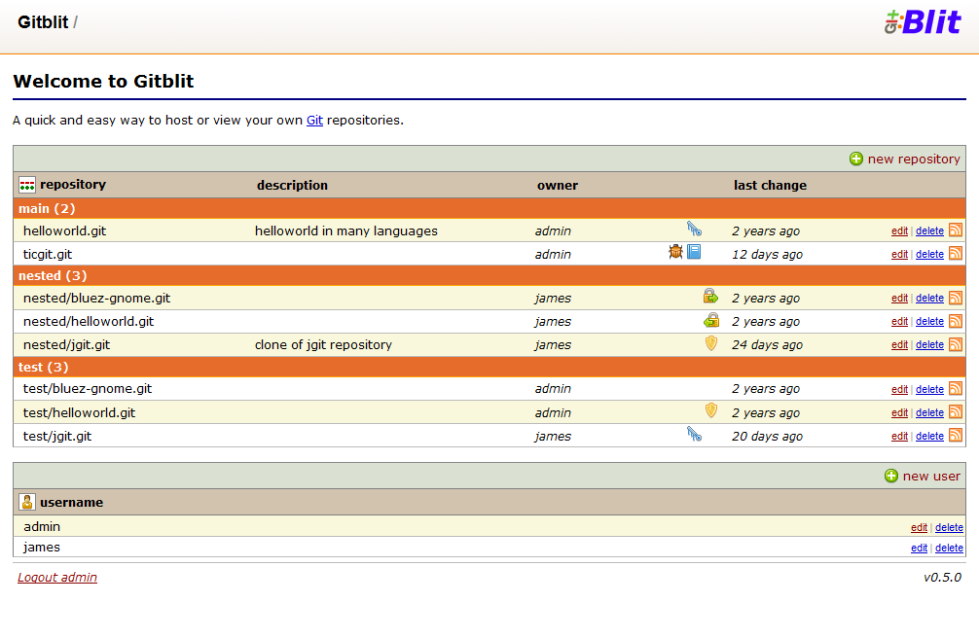
Task: Click the green plus icon beside new user
Action: pyautogui.click(x=891, y=476)
